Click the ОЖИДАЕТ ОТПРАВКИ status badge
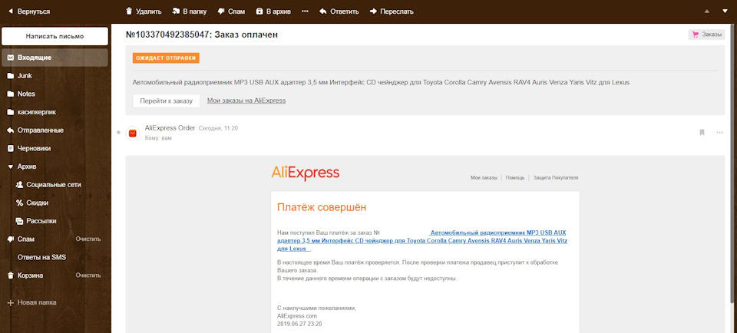Viewport: 737px width, 333px height. point(166,58)
